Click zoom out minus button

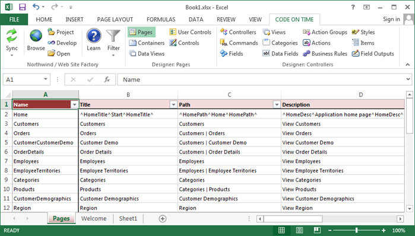pos(330,231)
